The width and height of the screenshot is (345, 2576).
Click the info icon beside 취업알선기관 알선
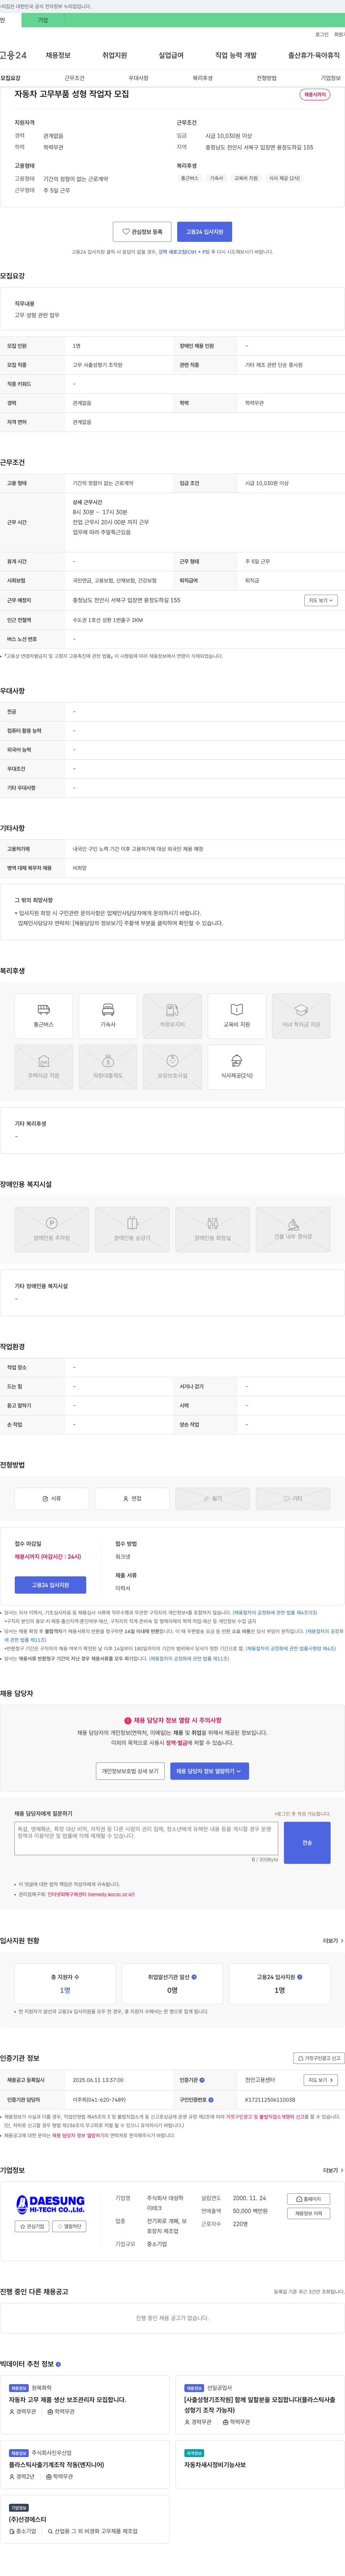[x=194, y=1977]
